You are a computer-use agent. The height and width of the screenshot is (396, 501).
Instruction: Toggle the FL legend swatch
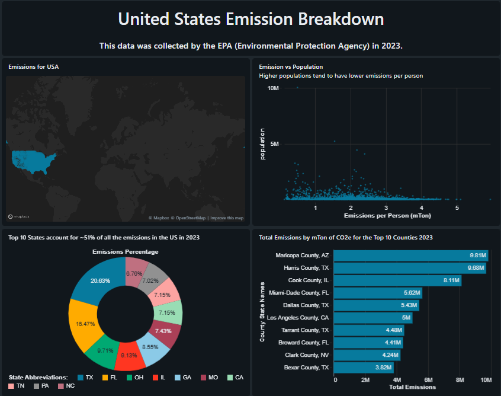click(105, 378)
